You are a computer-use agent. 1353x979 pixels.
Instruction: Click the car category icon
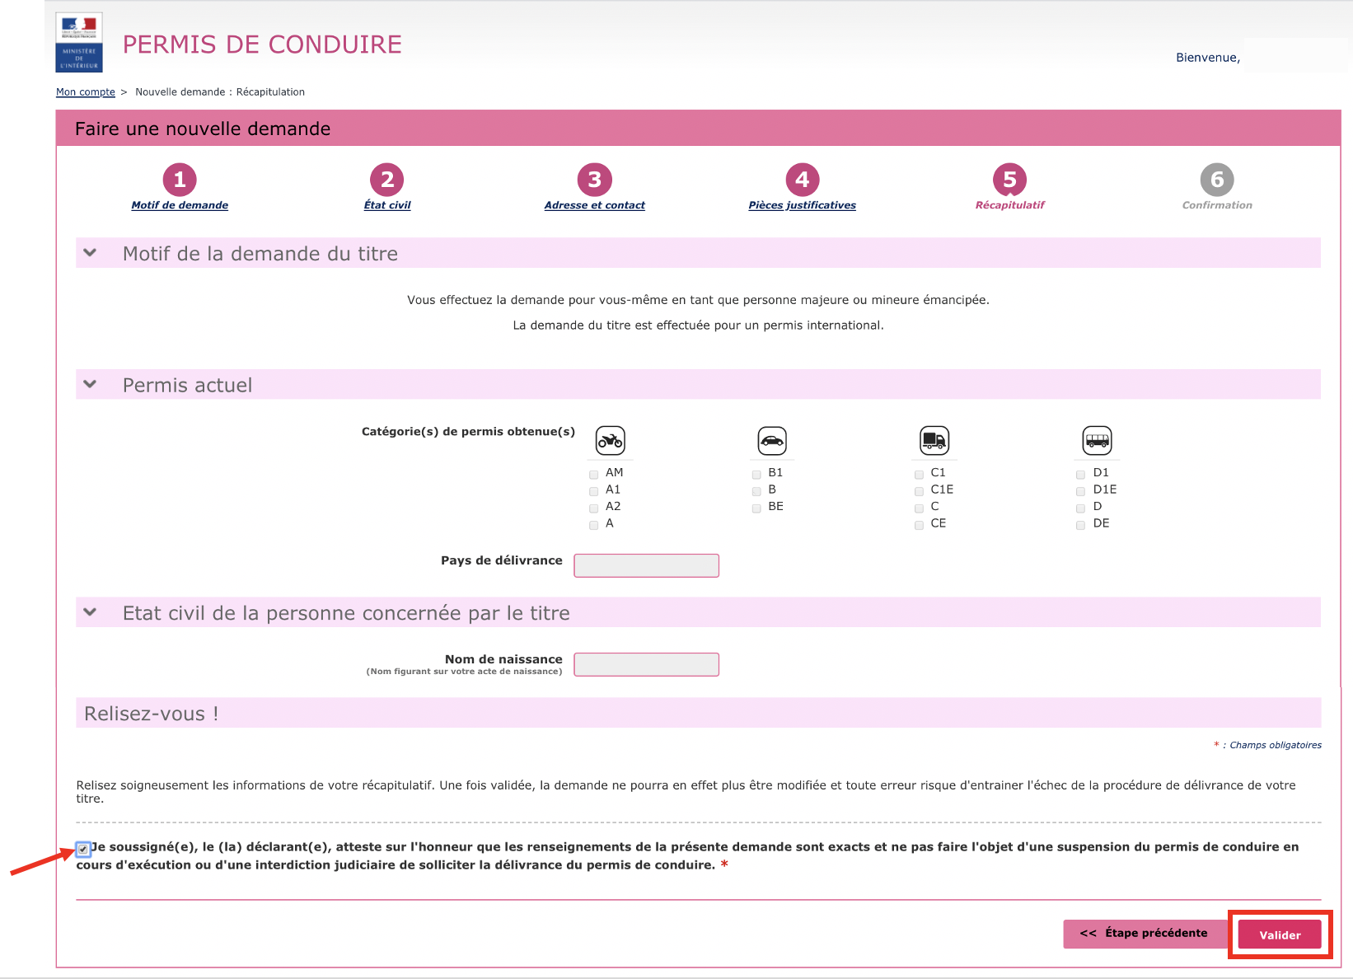[x=772, y=441]
